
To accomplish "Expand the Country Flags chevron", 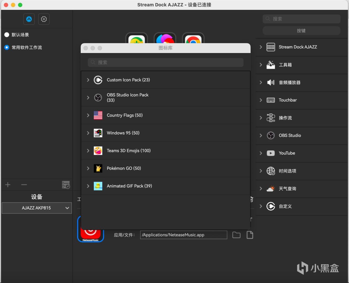I will pos(88,115).
